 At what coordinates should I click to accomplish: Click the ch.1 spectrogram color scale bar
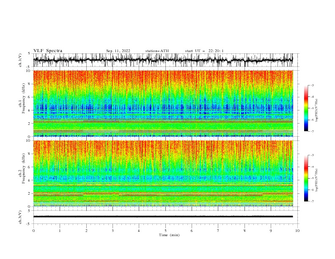(x=306, y=108)
